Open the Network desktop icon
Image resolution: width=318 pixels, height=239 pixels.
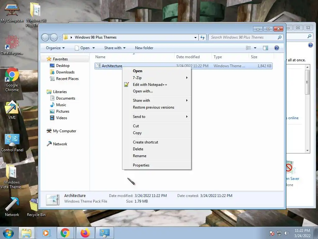point(12,207)
